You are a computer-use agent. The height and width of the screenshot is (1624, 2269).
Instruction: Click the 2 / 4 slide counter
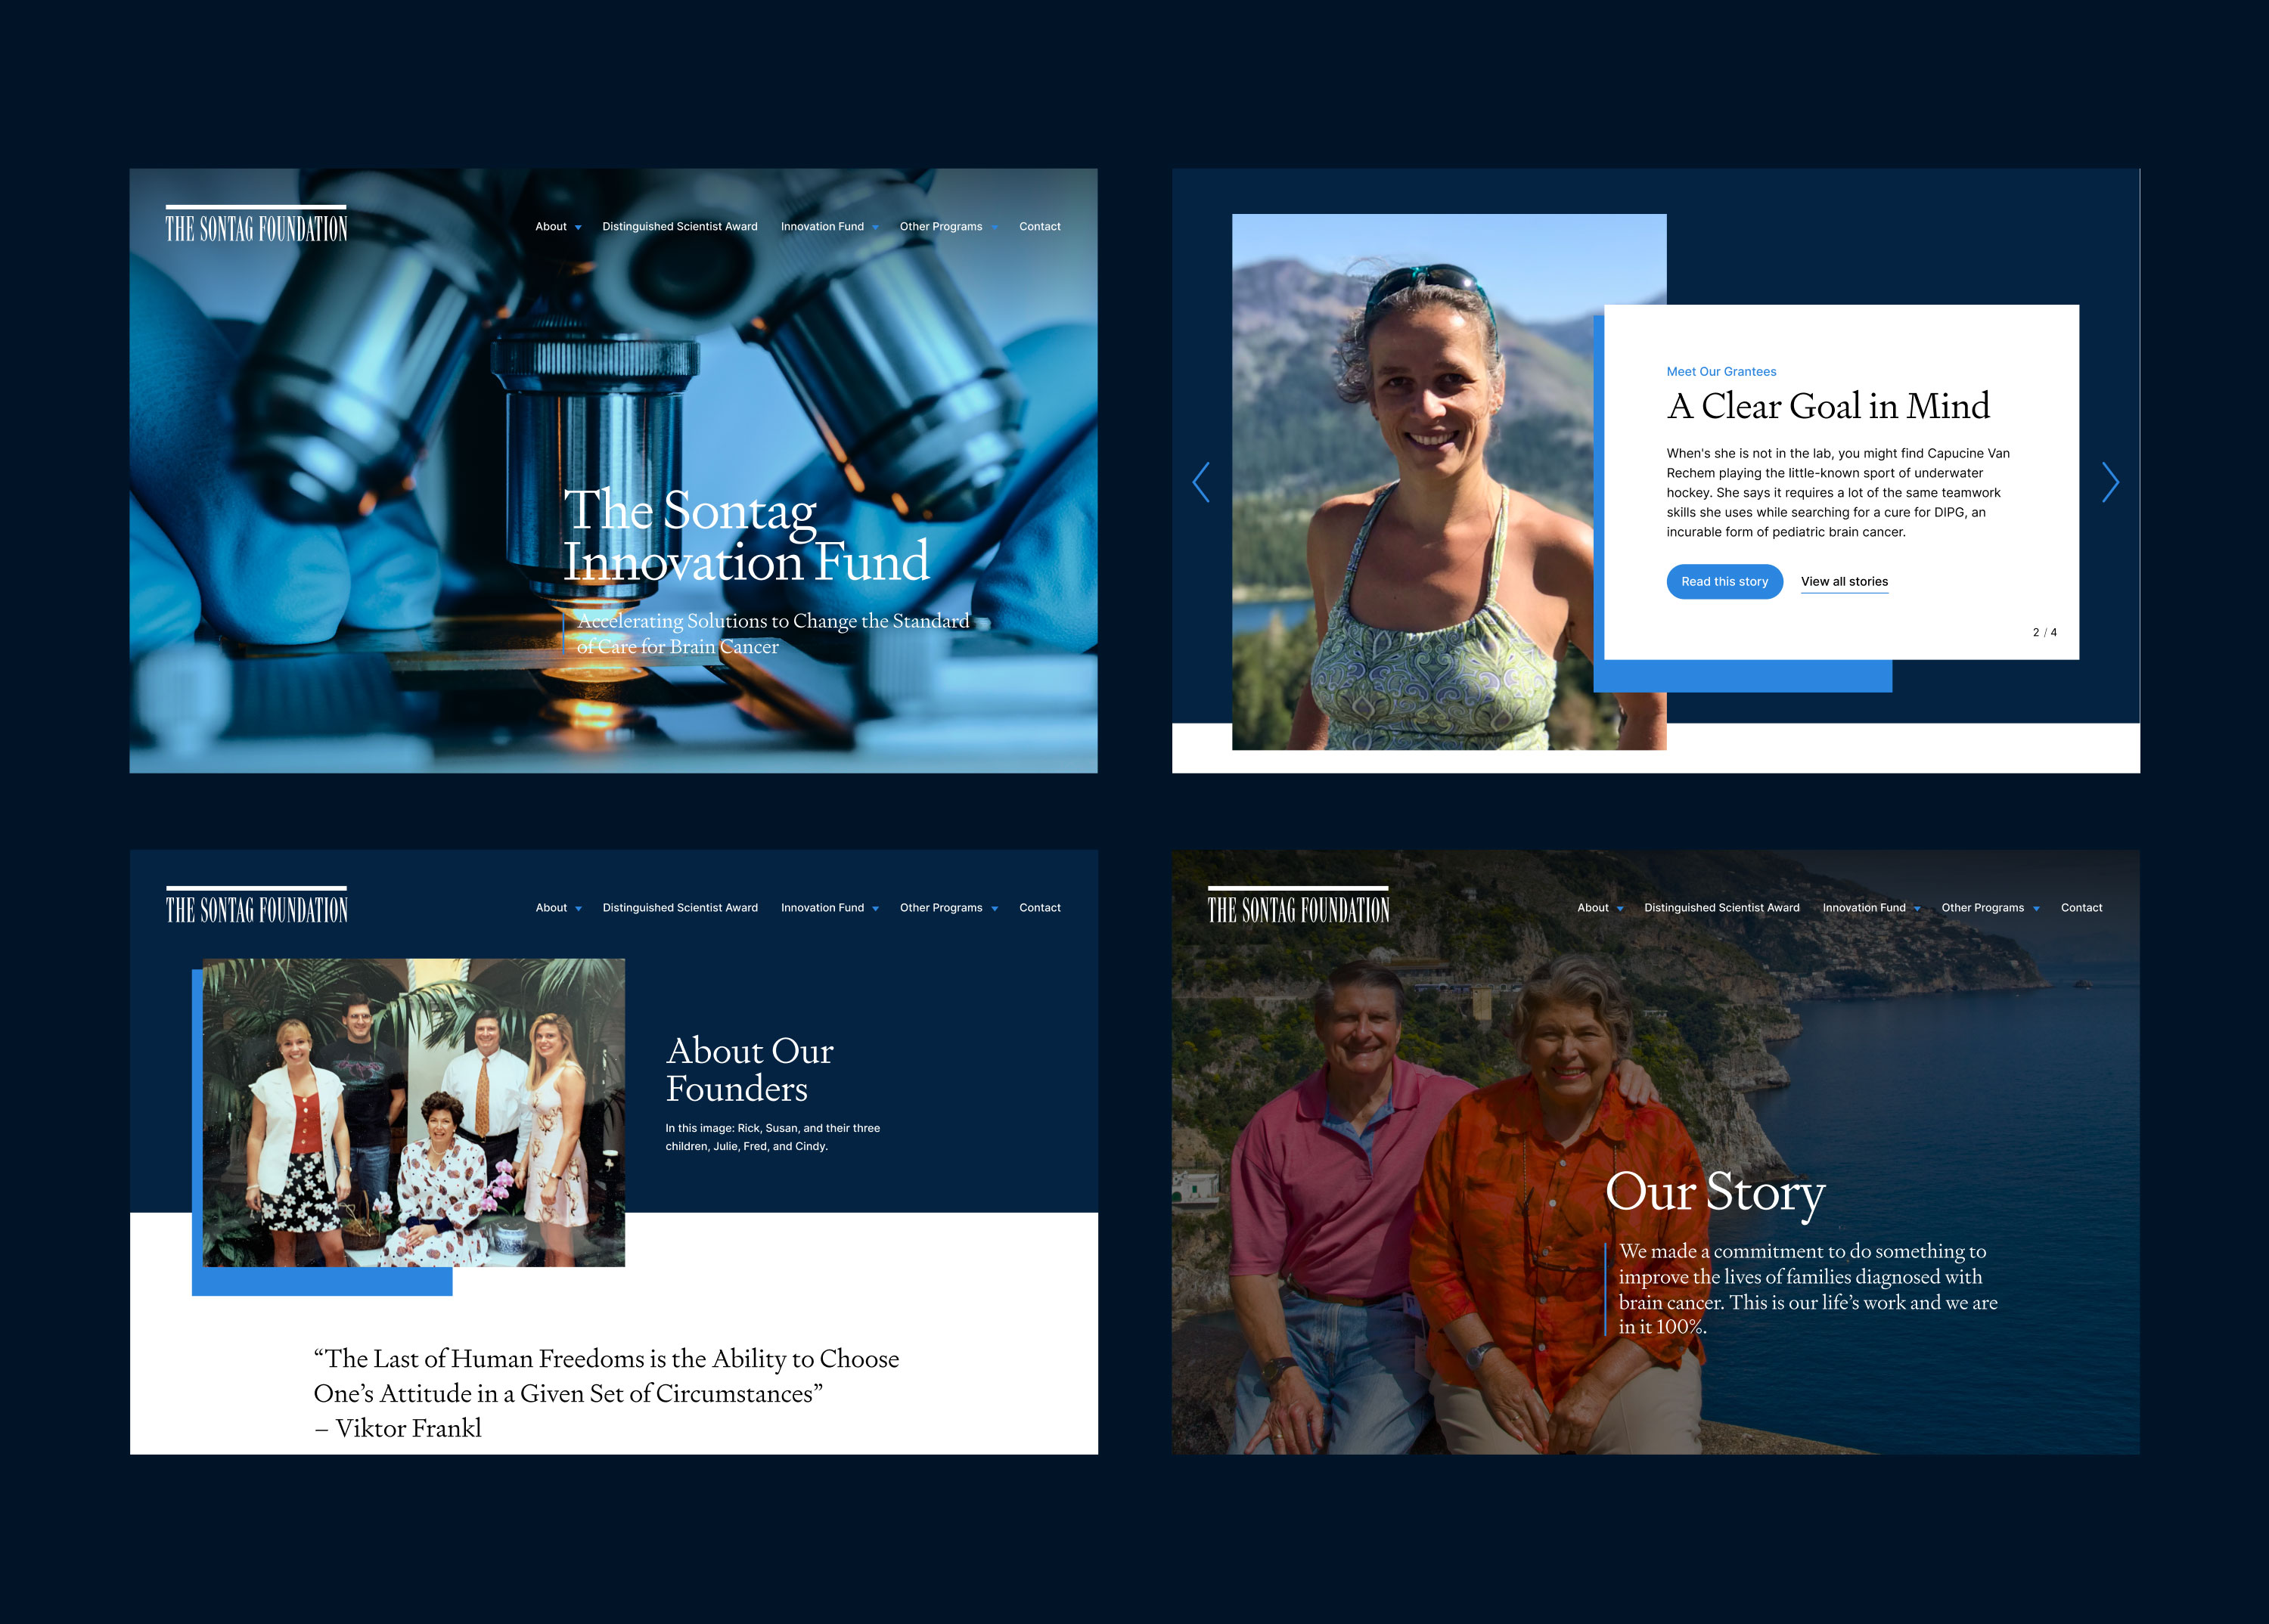pos(2044,633)
